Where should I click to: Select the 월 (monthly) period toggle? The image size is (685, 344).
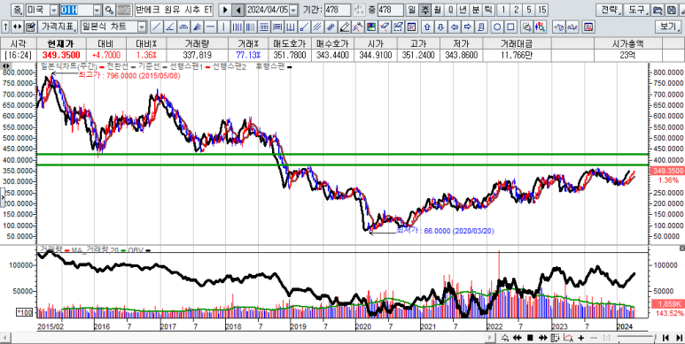(437, 10)
